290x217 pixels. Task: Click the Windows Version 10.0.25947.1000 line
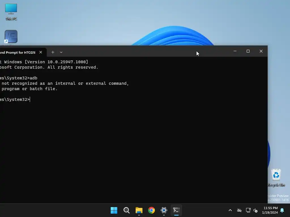tap(44, 62)
